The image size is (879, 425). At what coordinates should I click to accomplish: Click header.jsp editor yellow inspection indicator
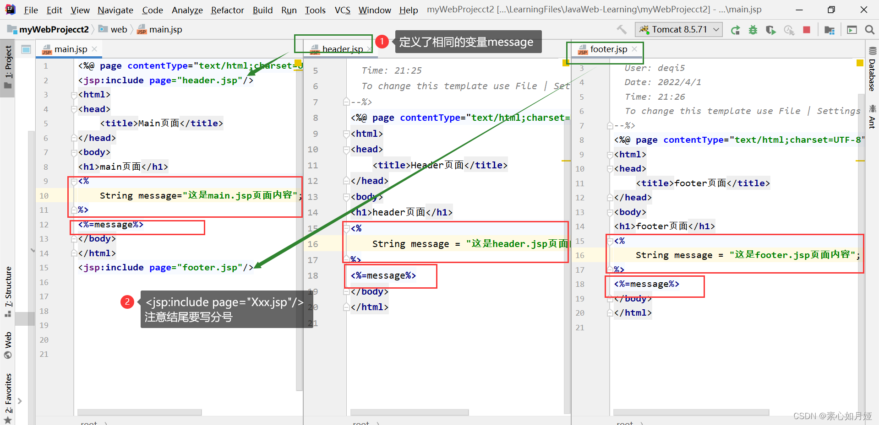click(x=566, y=63)
